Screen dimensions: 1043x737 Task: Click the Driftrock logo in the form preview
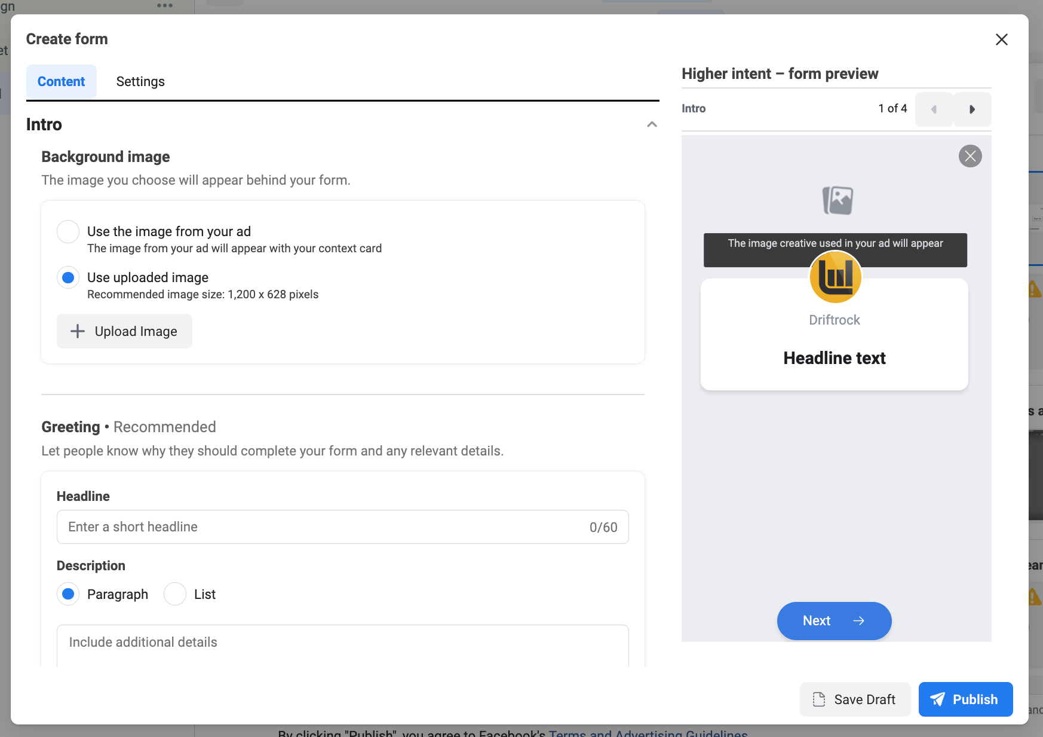[x=836, y=277]
